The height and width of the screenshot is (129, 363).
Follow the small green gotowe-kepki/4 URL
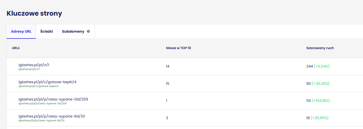coord(38,86)
